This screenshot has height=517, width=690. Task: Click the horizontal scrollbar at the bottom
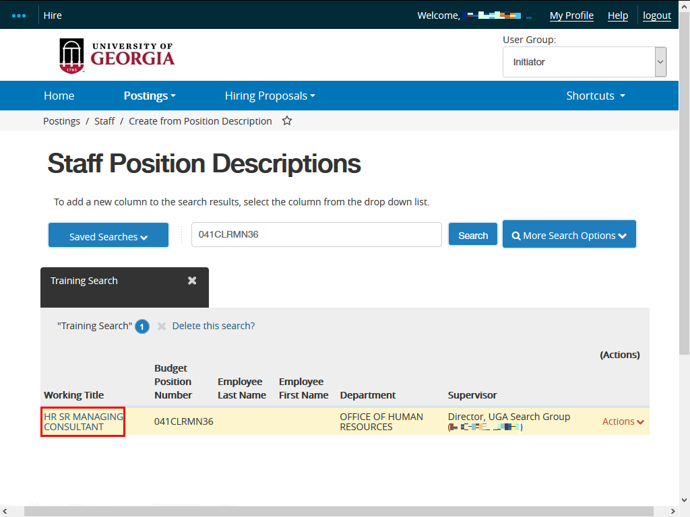coord(337,511)
